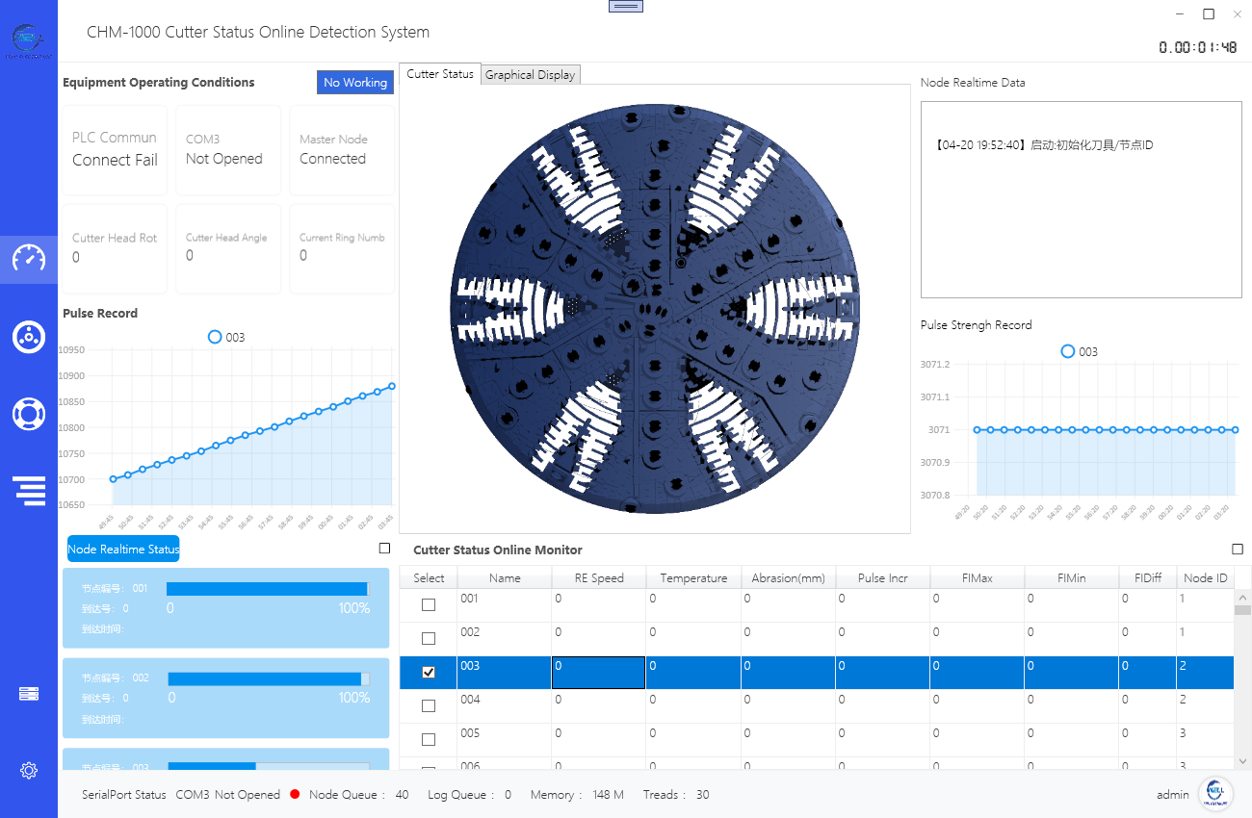Toggle checkbox beside Cutter Status Online Monitor
Screen dimensions: 1252x818
click(1238, 550)
